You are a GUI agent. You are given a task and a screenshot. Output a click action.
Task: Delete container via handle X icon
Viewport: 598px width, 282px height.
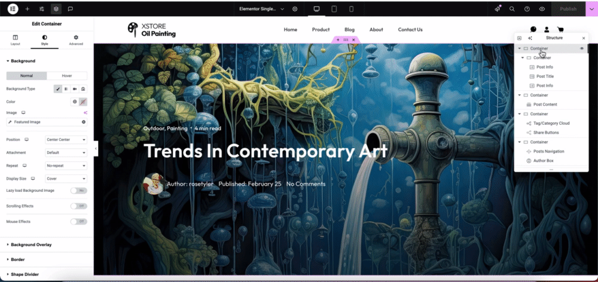coord(353,39)
